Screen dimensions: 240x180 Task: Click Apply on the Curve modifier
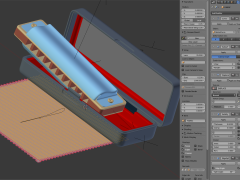(219, 24)
